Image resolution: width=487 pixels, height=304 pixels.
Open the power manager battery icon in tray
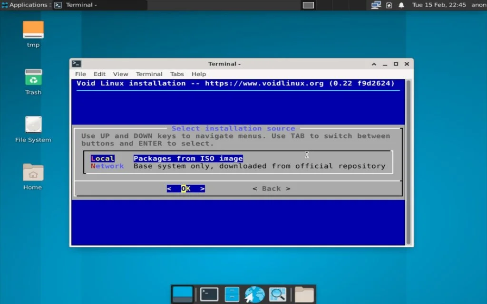tap(389, 5)
